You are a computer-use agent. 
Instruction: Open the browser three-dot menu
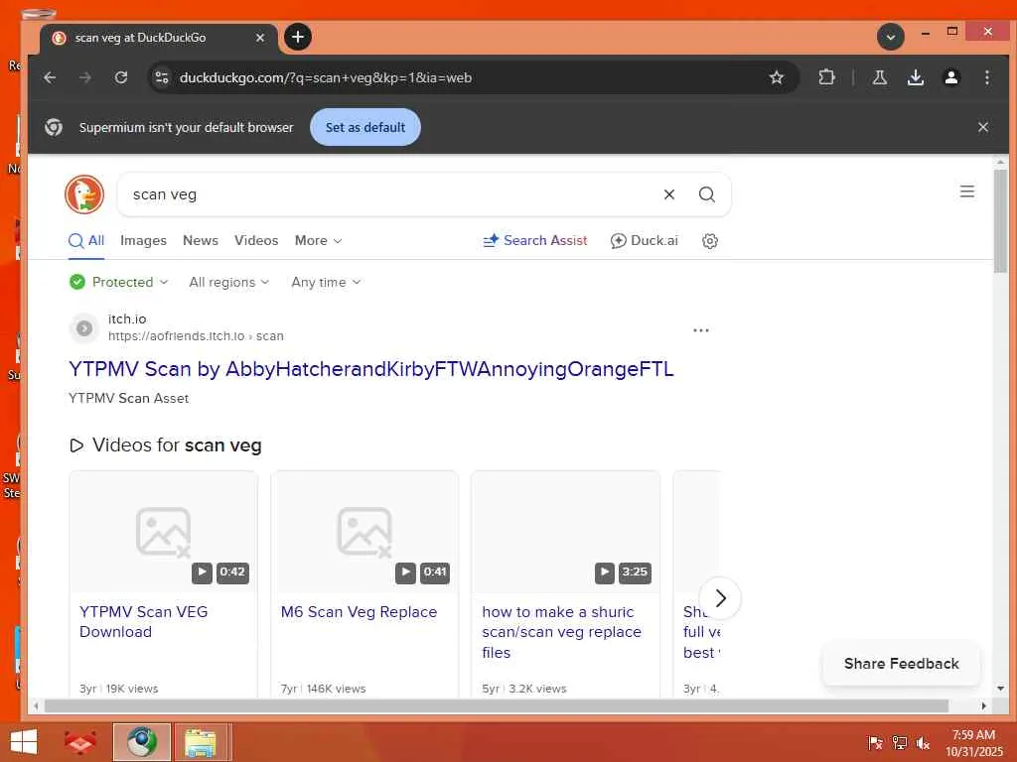click(x=986, y=77)
